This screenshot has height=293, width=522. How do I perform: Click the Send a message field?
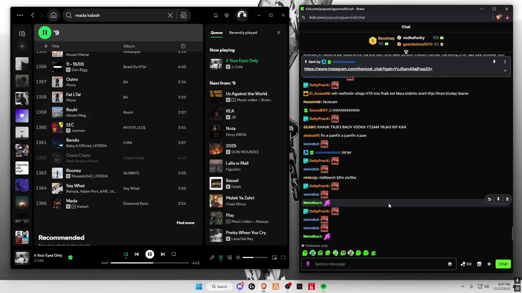tap(378, 264)
